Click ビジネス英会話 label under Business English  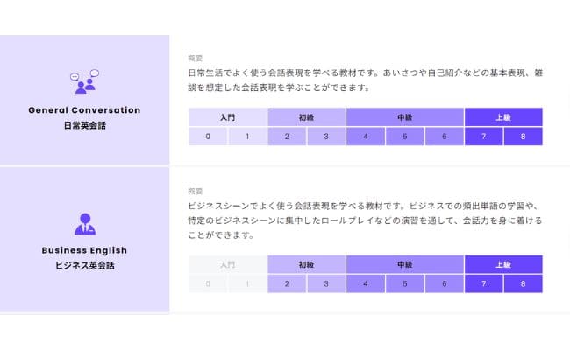tap(85, 265)
